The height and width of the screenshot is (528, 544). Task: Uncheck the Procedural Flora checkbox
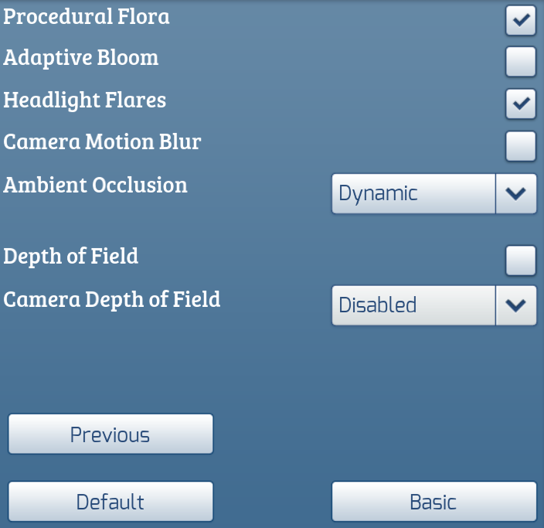point(521,20)
